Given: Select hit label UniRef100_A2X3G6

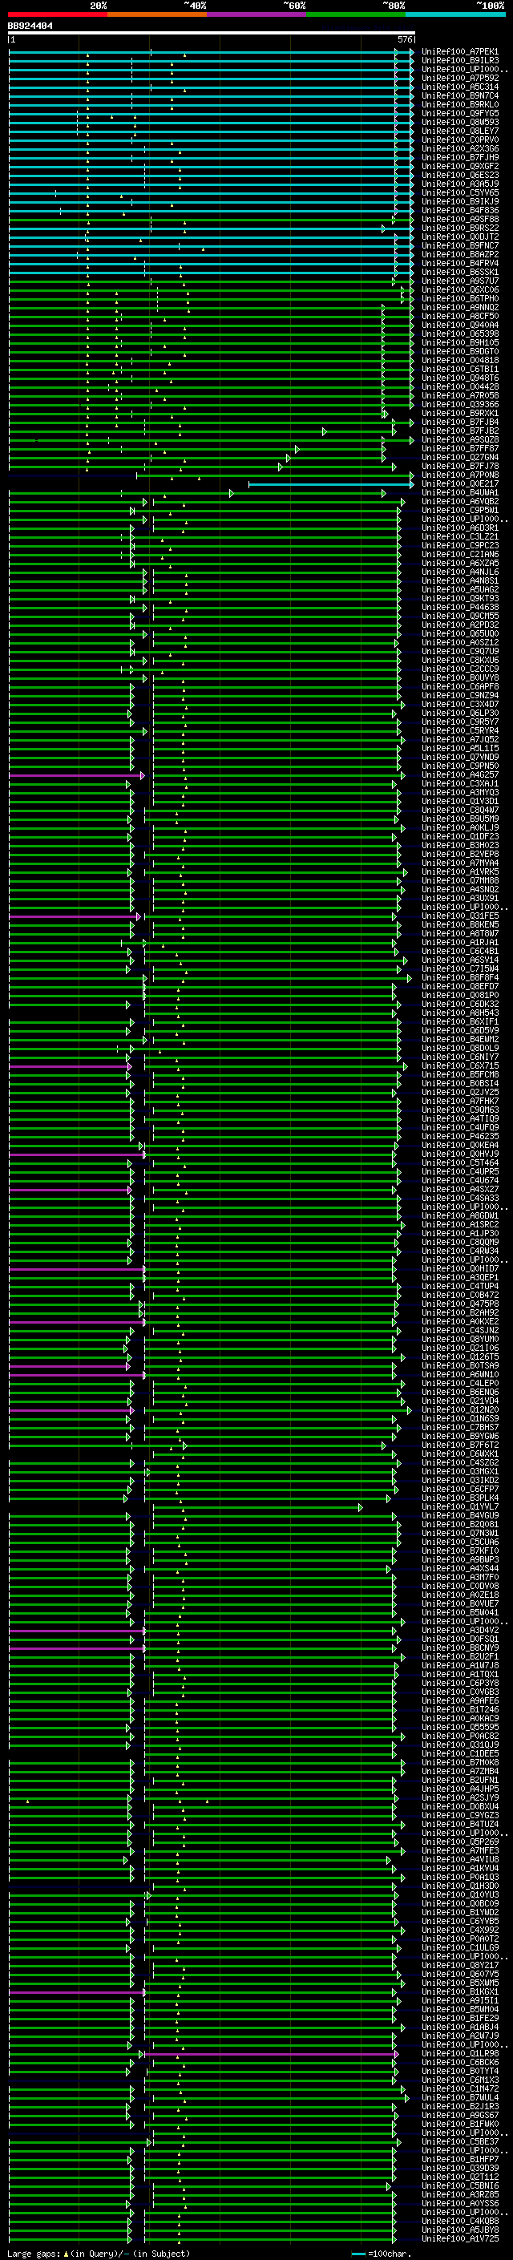Looking at the screenshot, I should coord(459,149).
